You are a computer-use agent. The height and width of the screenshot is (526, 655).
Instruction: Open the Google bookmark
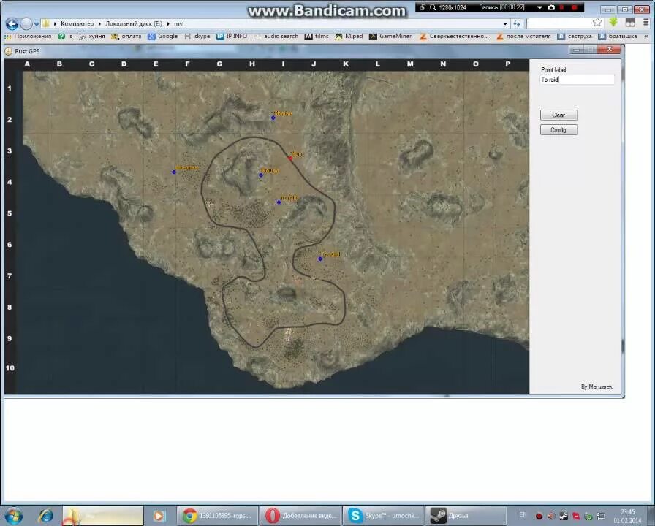pos(163,37)
